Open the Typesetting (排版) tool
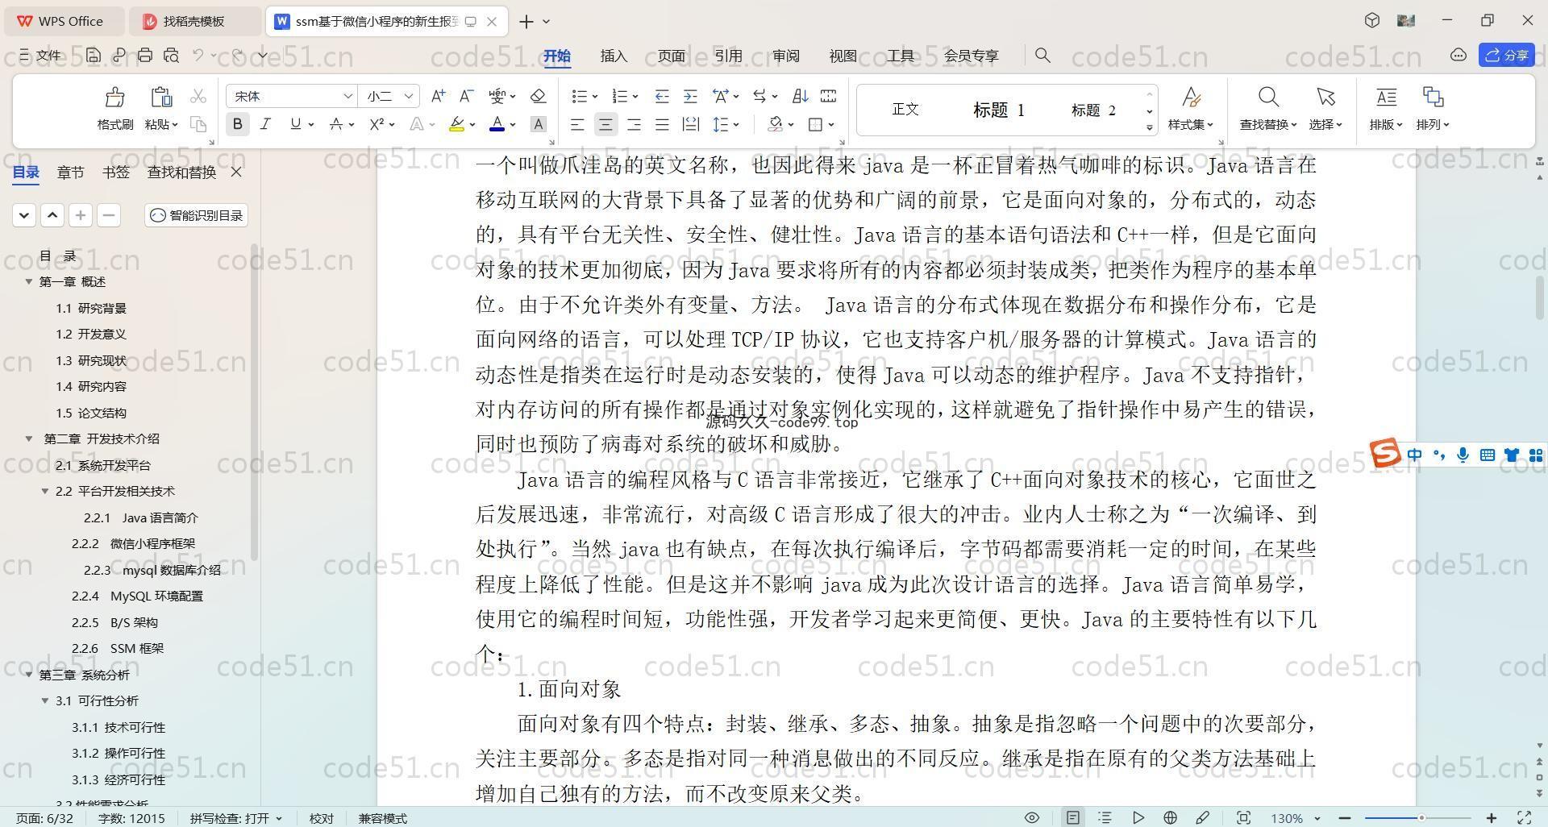Screen dimensions: 1548x827 click(x=1386, y=108)
